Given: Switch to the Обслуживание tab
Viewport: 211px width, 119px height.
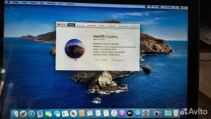Looking at the screenshot, I should (x=124, y=26).
